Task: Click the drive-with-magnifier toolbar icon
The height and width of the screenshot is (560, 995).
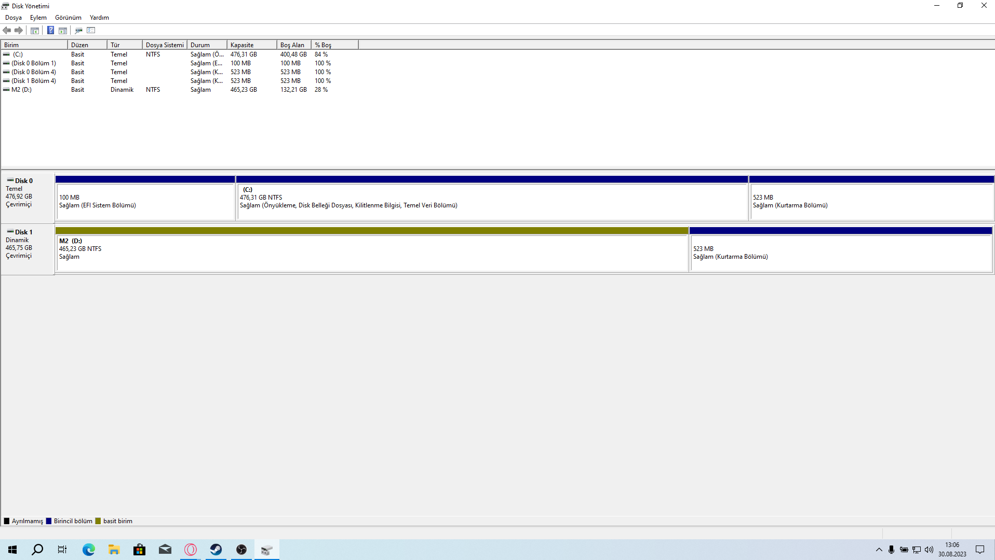Action: 78,31
